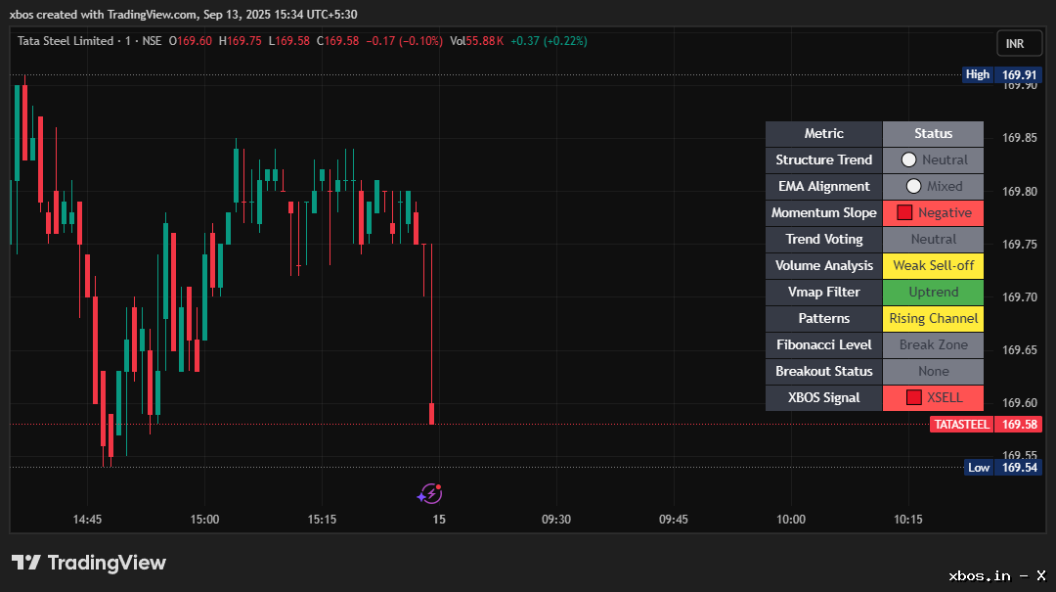The height and width of the screenshot is (592, 1056).
Task: Click the TradingView logo icon
Action: [x=25, y=563]
